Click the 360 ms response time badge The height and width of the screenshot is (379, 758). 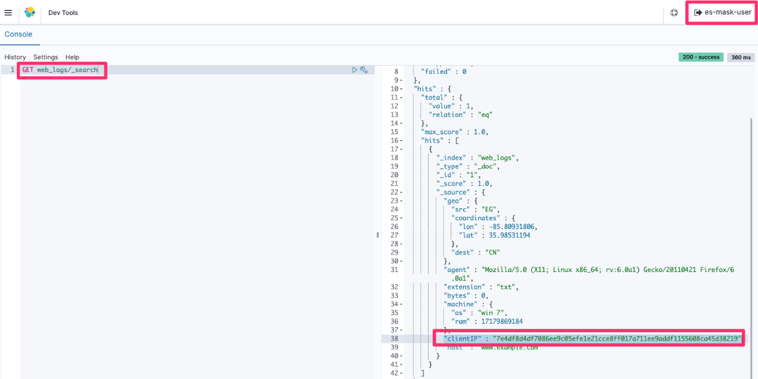740,57
